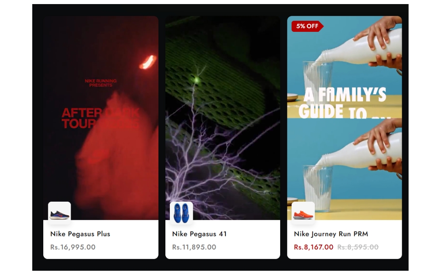This screenshot has width=441, height=274.
Task: Open the Nike Pegasus 41 product title
Action: pos(199,234)
